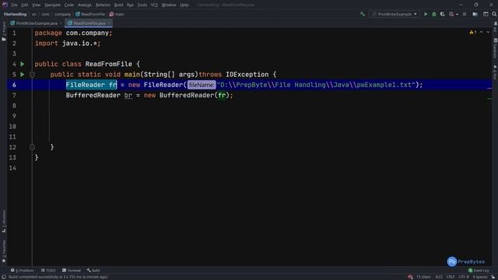This screenshot has height=280, width=498.
Task: Open the Help menu
Action: [x=184, y=5]
